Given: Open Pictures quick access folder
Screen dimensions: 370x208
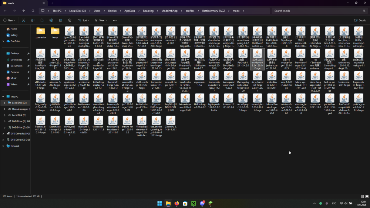Looking at the screenshot, I should click(14, 72).
